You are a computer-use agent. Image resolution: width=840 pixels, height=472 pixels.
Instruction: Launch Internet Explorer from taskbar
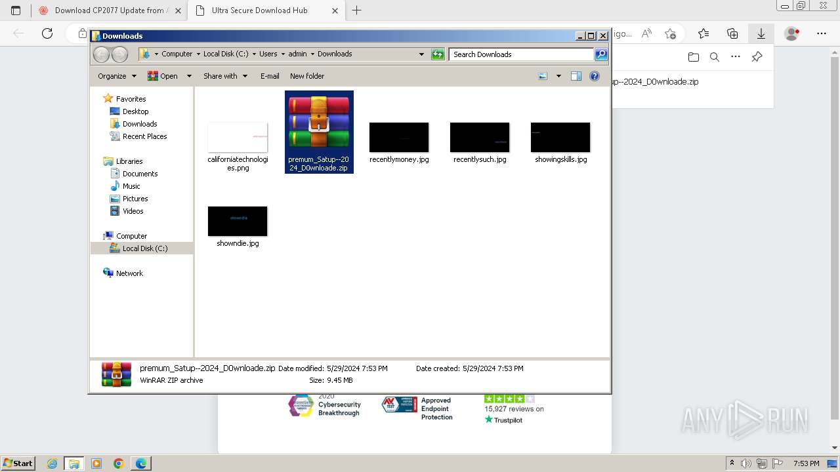[x=52, y=463]
